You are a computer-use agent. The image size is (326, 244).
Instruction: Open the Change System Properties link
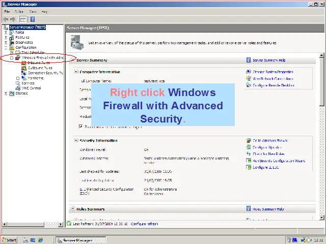(x=273, y=72)
